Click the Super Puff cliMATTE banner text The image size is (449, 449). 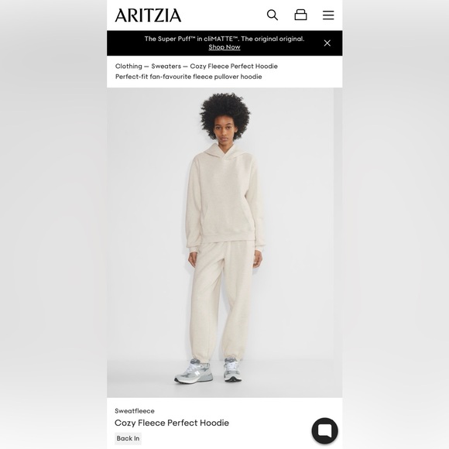[x=224, y=39]
